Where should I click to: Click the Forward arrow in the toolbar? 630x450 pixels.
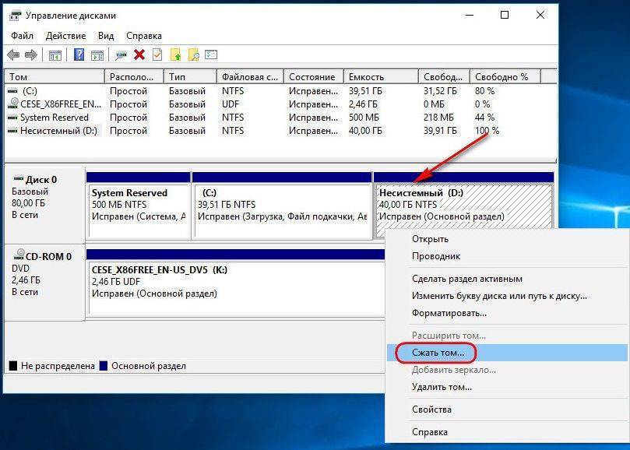(x=31, y=54)
